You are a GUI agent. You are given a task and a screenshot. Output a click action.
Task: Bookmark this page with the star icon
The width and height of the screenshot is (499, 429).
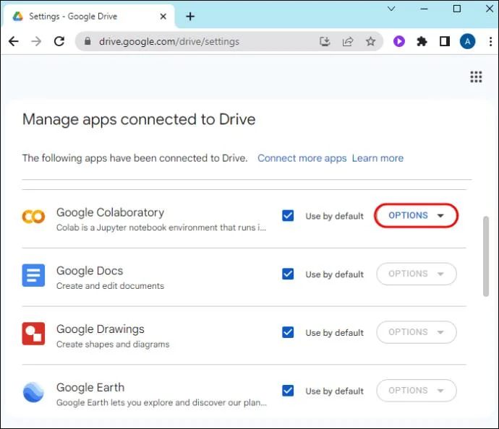(370, 41)
